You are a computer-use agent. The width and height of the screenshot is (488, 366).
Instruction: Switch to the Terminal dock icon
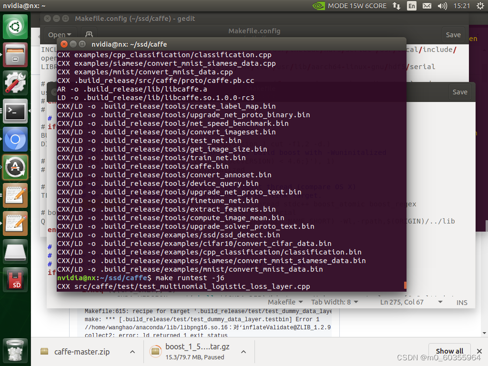pyautogui.click(x=15, y=111)
